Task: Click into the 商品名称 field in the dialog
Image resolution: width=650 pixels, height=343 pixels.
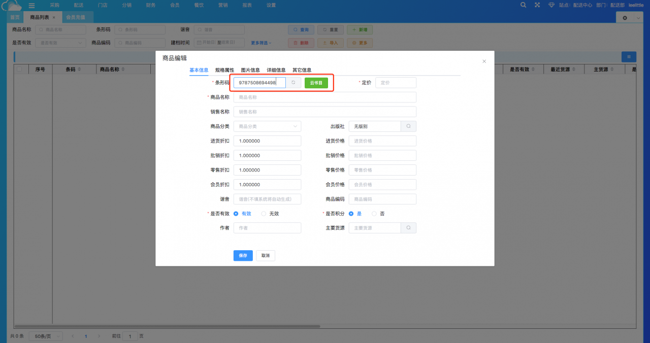Action: pyautogui.click(x=325, y=97)
